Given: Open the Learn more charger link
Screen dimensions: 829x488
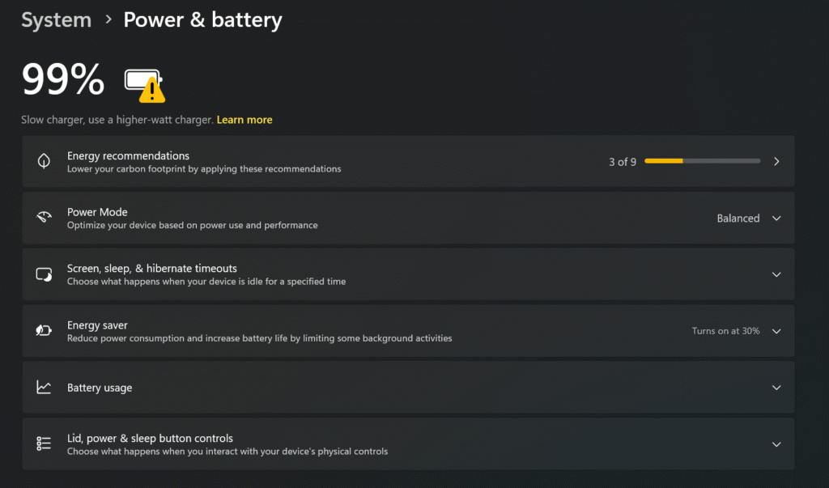Looking at the screenshot, I should point(244,120).
